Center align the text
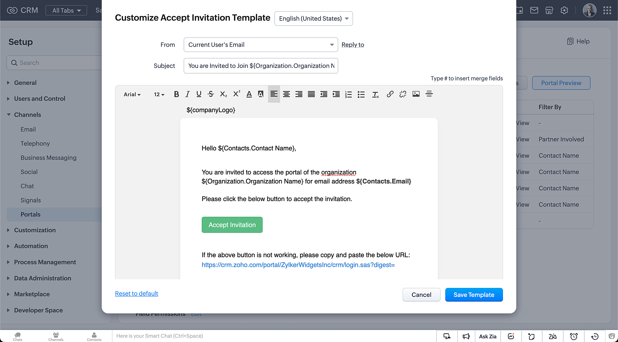 tap(286, 94)
